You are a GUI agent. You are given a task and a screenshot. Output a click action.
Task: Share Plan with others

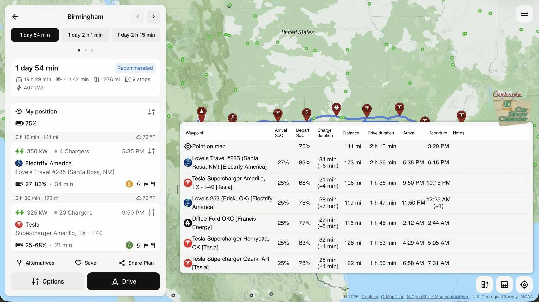pos(136,263)
